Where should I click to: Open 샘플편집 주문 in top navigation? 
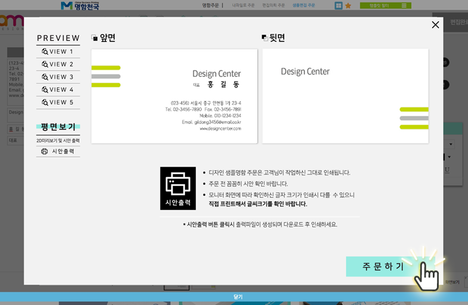click(x=303, y=5)
